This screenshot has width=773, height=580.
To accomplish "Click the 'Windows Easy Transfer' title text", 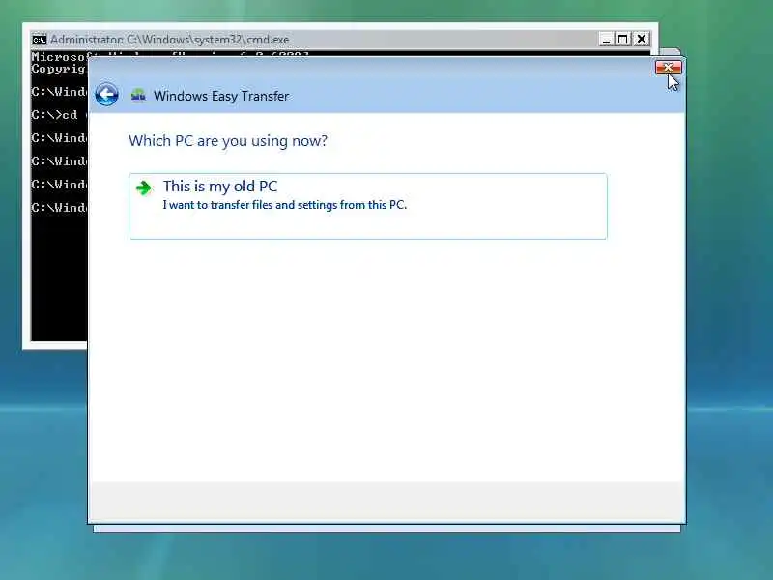I will (x=221, y=96).
